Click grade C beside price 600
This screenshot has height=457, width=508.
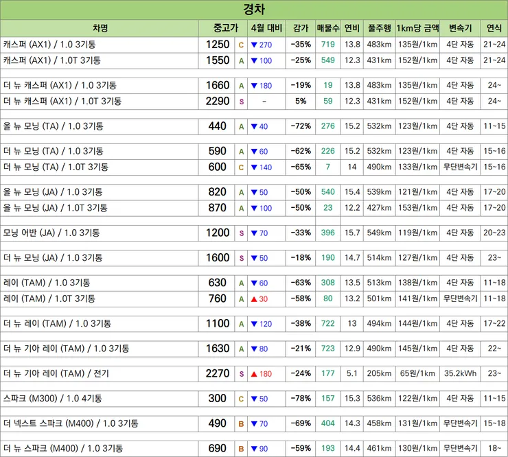241,167
